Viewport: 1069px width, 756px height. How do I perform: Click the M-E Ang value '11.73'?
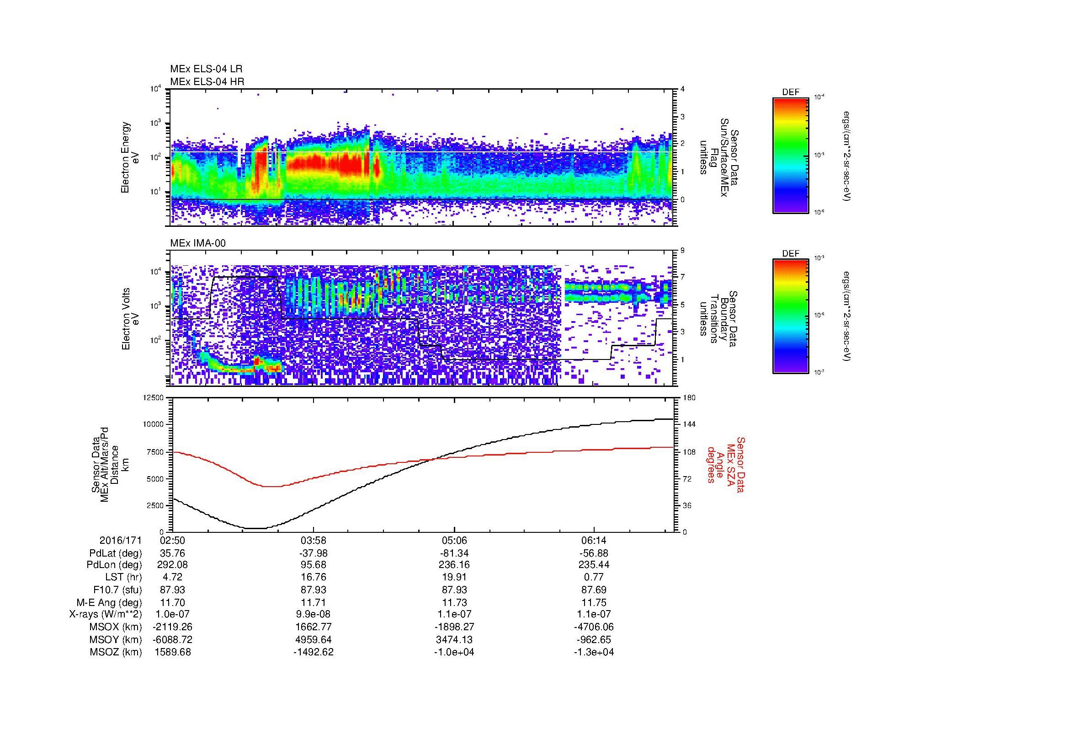454,602
